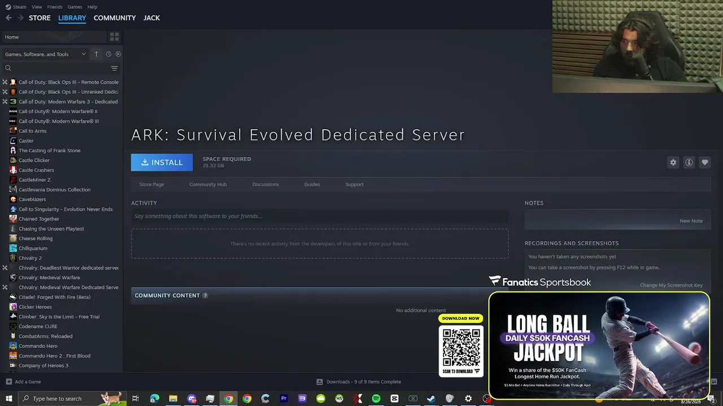Click the Codename CURE game icon
The image size is (723, 406).
[13, 326]
